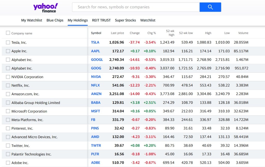The width and height of the screenshot is (265, 167).
Task: Switch to the My Watchlist tab
Action: (x=32, y=20)
